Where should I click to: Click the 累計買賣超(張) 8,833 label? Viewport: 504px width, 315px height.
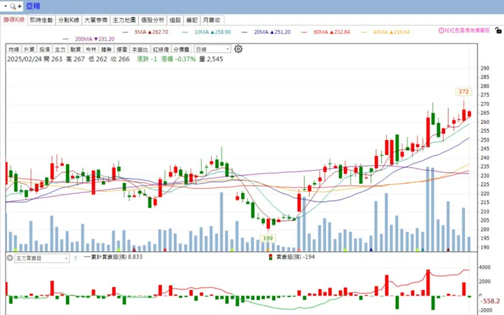pyautogui.click(x=117, y=257)
